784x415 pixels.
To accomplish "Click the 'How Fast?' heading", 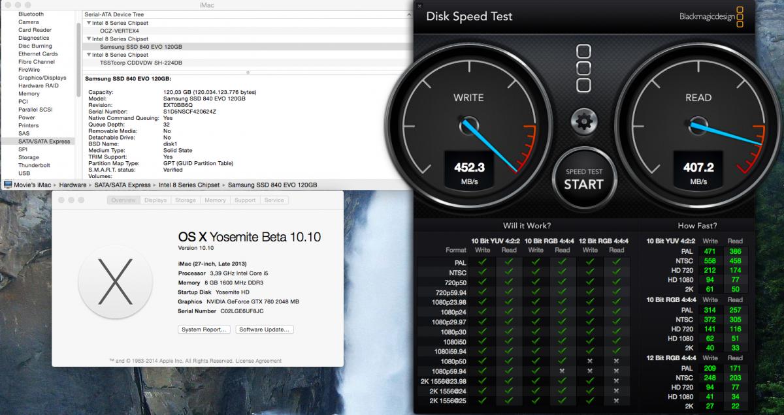I will pos(698,226).
